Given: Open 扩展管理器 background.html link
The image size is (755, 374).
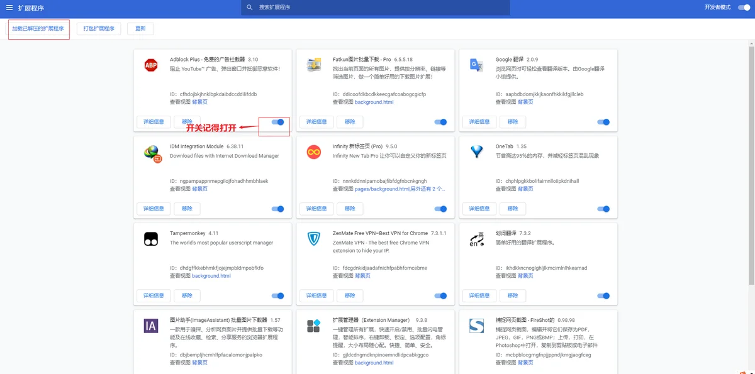Looking at the screenshot, I should [x=374, y=362].
